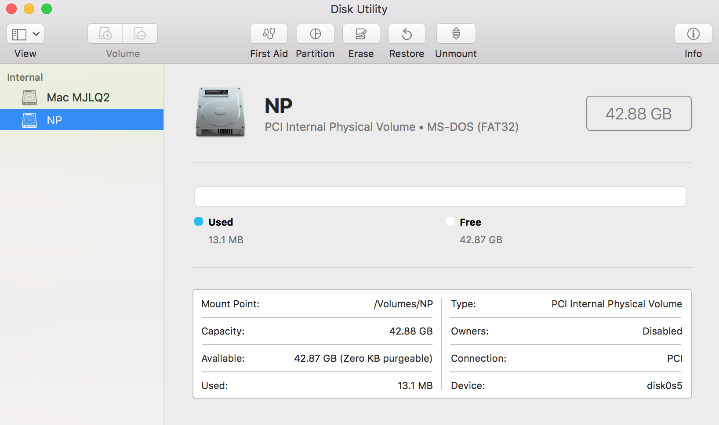
Task: Click the 42.88 GB capacity box
Action: pyautogui.click(x=639, y=113)
